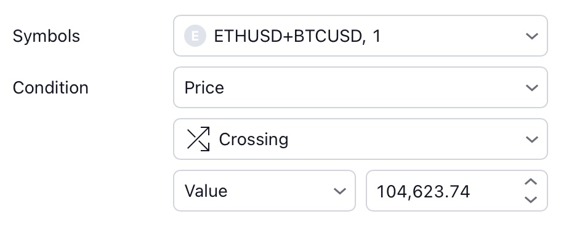Click the Condition field label
The width and height of the screenshot is (569, 230).
50,88
